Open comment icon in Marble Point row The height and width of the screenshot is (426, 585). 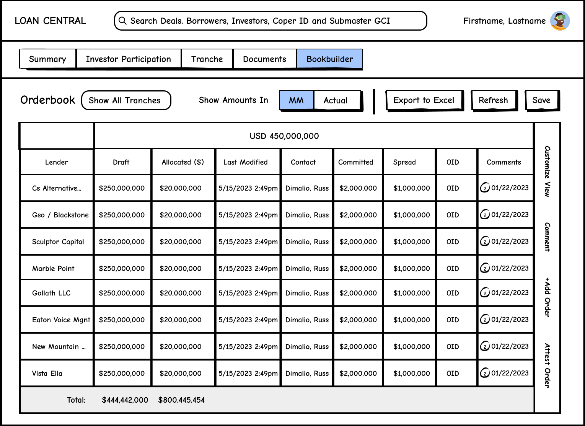click(485, 268)
